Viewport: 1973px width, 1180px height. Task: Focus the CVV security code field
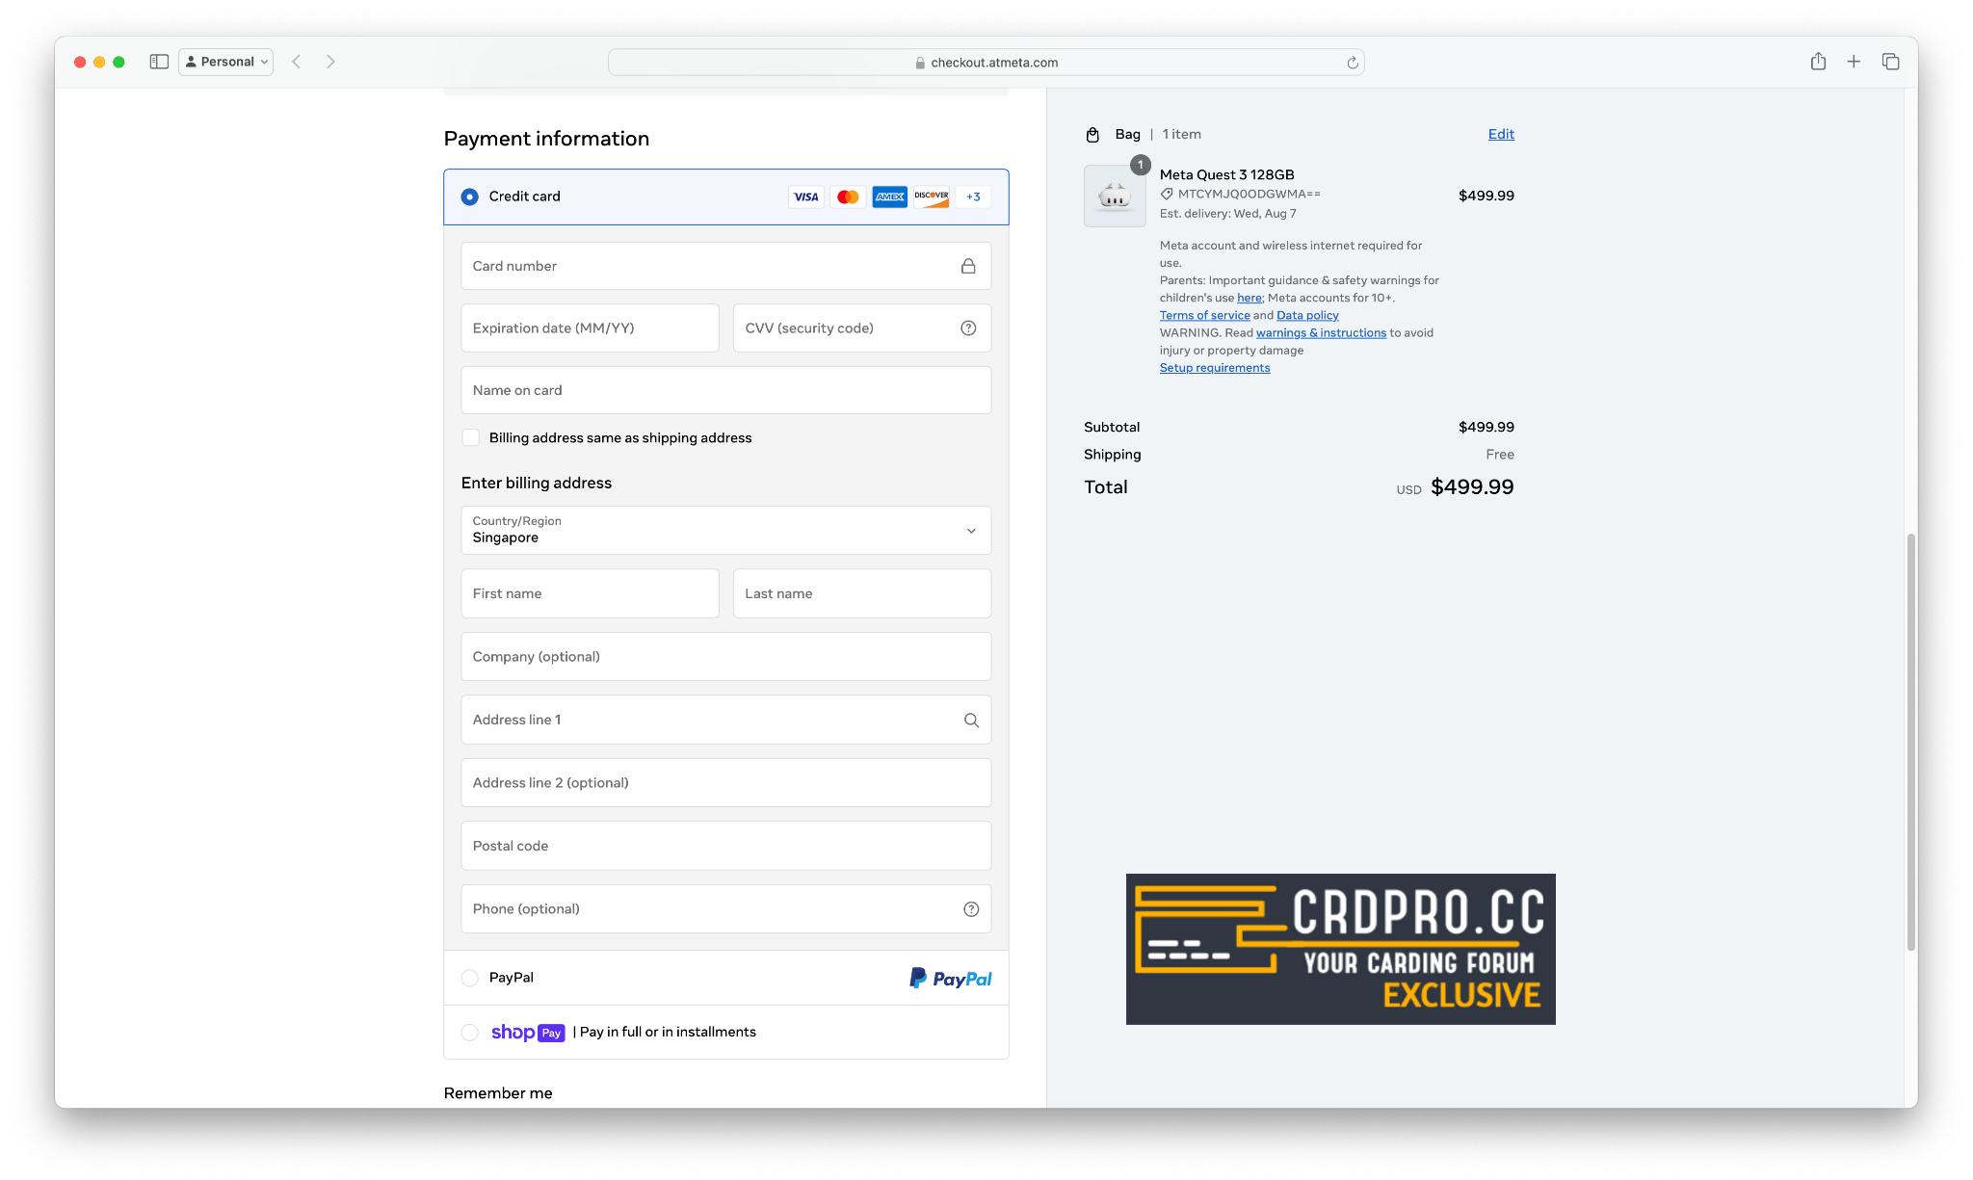(x=861, y=328)
